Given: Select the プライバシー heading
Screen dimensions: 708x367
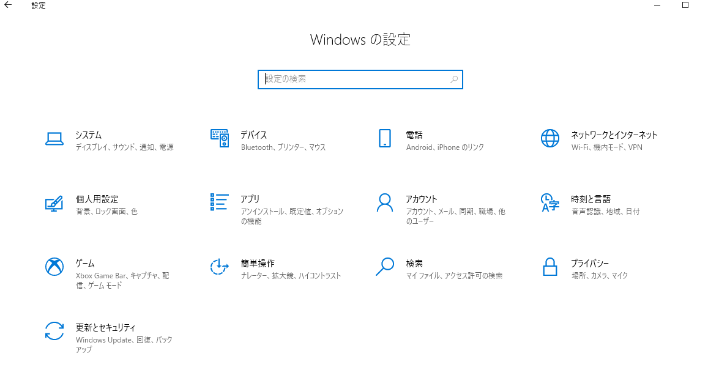Looking at the screenshot, I should (590, 263).
